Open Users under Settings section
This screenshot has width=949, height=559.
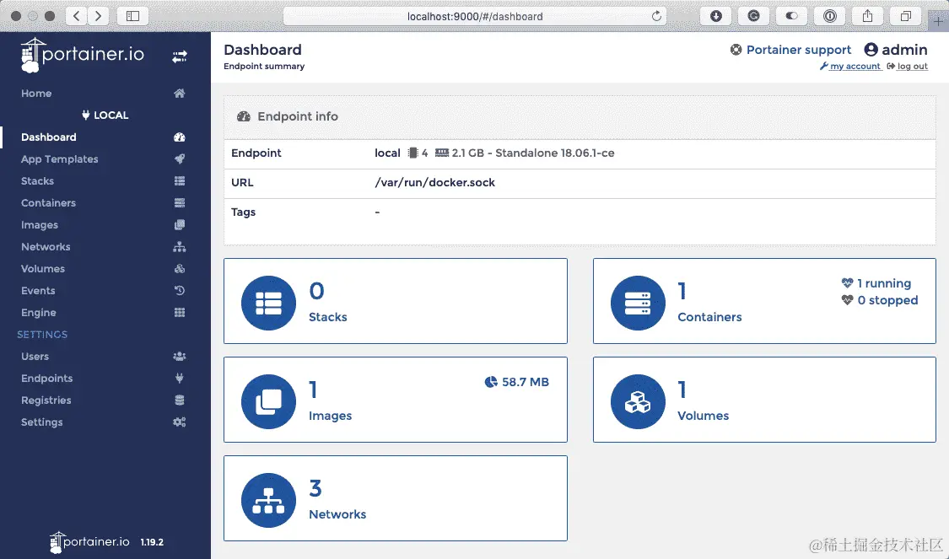point(35,357)
